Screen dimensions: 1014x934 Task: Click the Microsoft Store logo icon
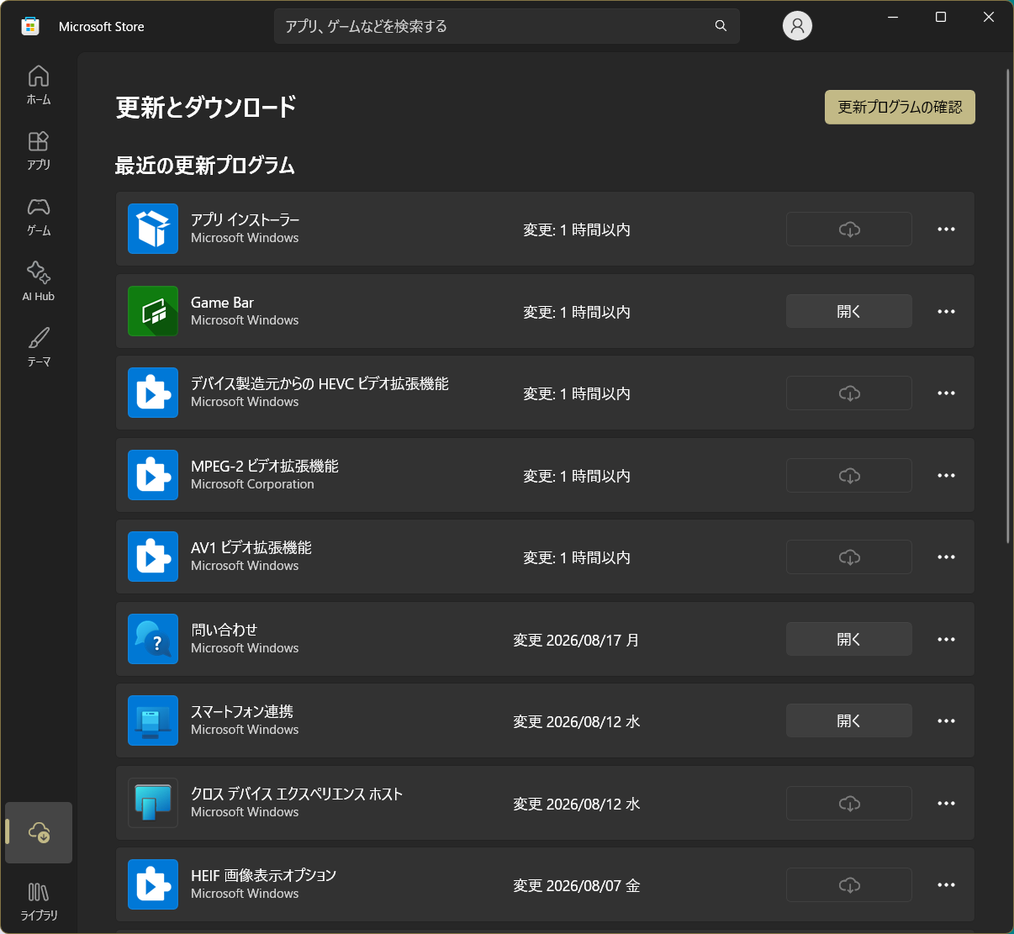pos(30,26)
